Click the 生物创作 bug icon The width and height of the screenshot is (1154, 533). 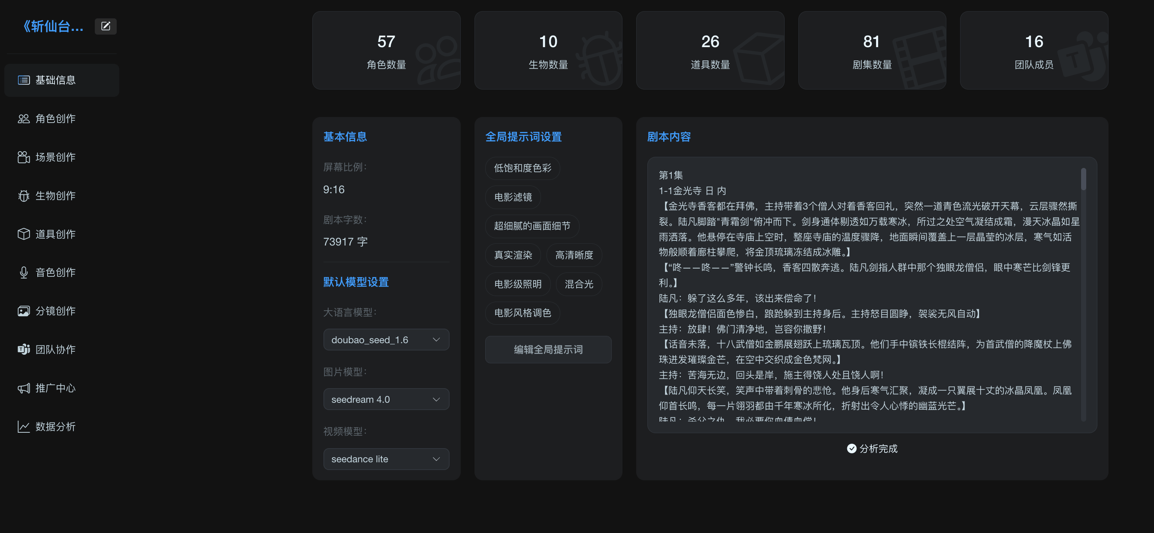23,195
